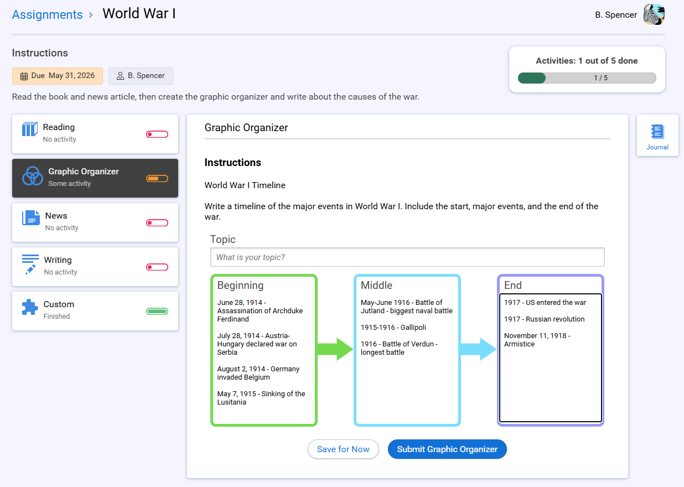The height and width of the screenshot is (487, 684).
Task: Click the green arrow between Beginning and Middle
Action: tap(335, 349)
